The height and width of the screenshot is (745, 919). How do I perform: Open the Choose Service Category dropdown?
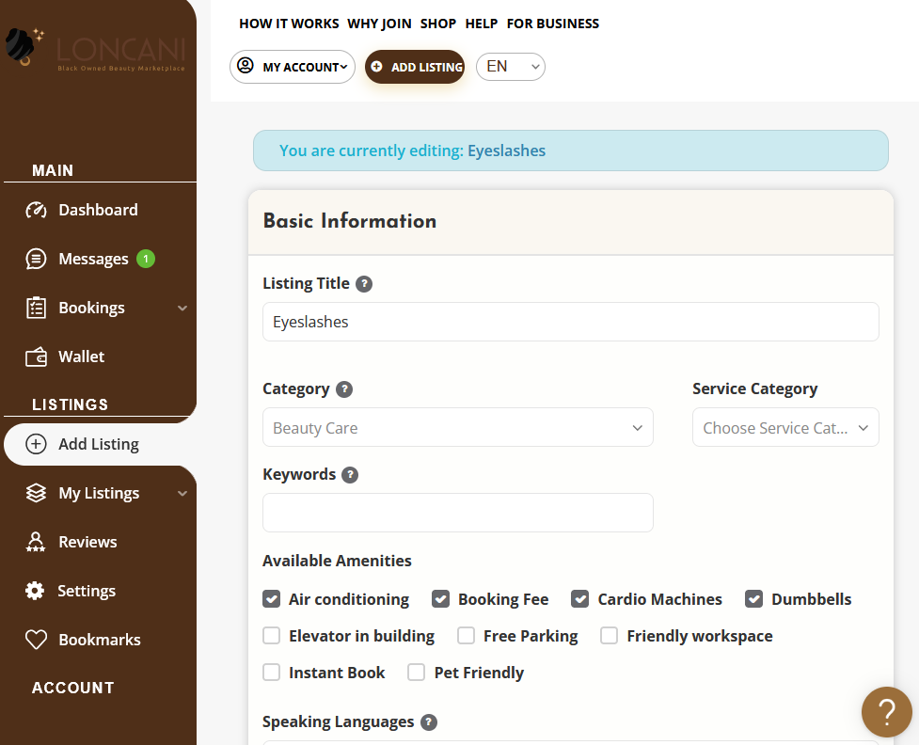click(785, 427)
